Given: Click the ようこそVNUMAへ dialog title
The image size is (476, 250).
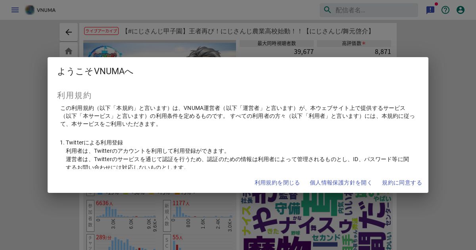Looking at the screenshot, I should (x=95, y=71).
